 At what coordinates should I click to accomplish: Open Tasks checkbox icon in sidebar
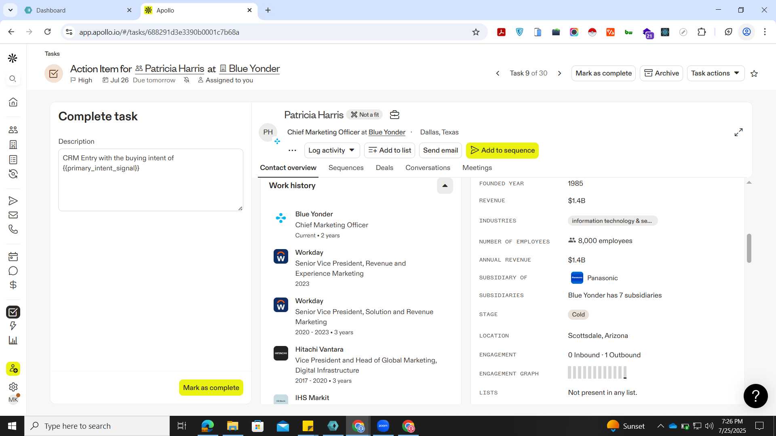coord(13,312)
